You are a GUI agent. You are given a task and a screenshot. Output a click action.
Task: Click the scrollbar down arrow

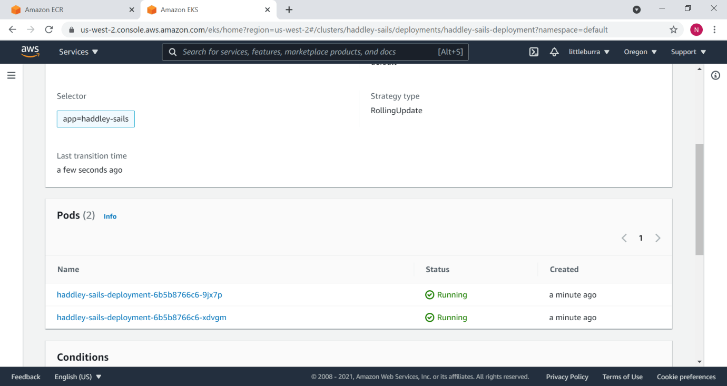(700, 362)
